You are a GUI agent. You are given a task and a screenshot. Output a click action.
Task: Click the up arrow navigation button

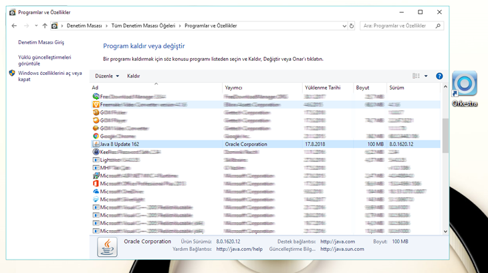45,26
